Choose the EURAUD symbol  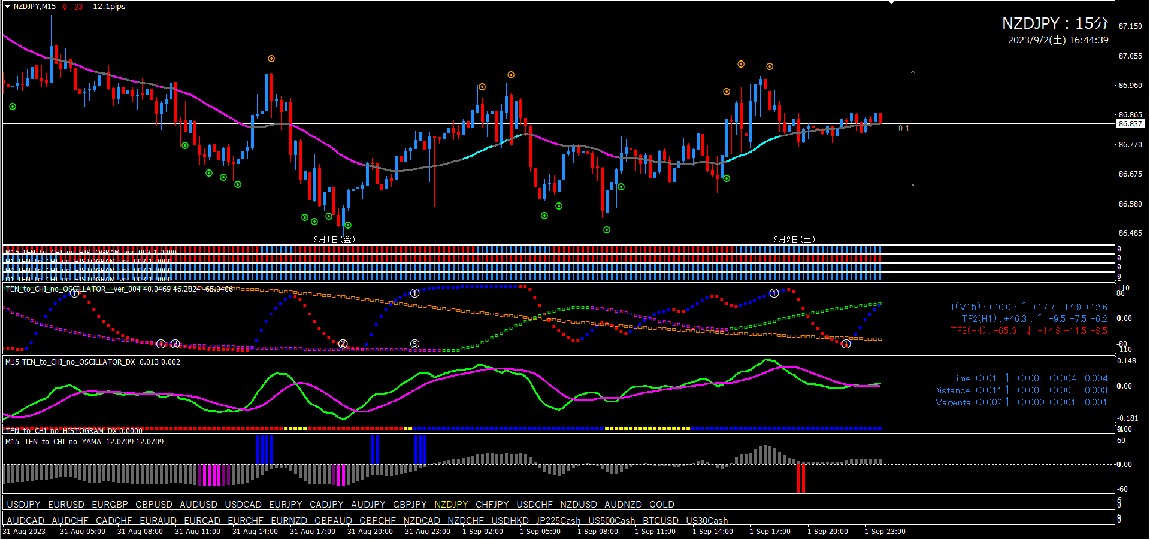(158, 521)
